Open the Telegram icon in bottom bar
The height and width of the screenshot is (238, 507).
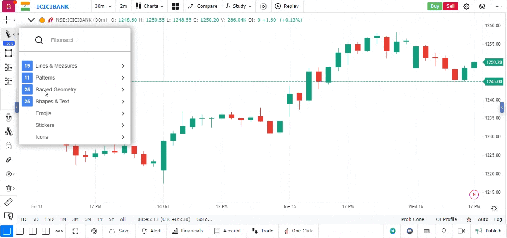(x=393, y=231)
